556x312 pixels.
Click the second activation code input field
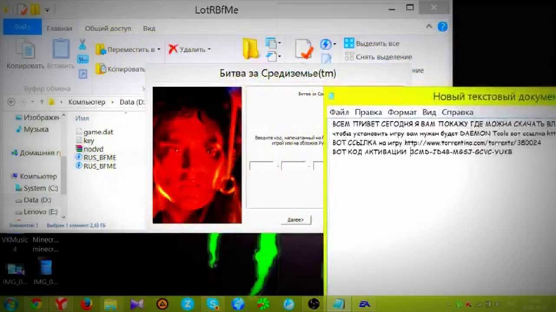(x=294, y=166)
